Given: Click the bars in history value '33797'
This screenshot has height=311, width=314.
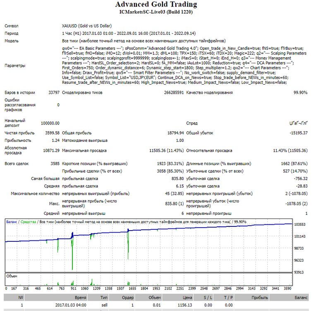Looking at the screenshot, I should (x=54, y=92).
